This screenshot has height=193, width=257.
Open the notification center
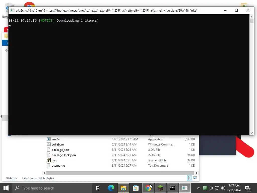click(247, 188)
